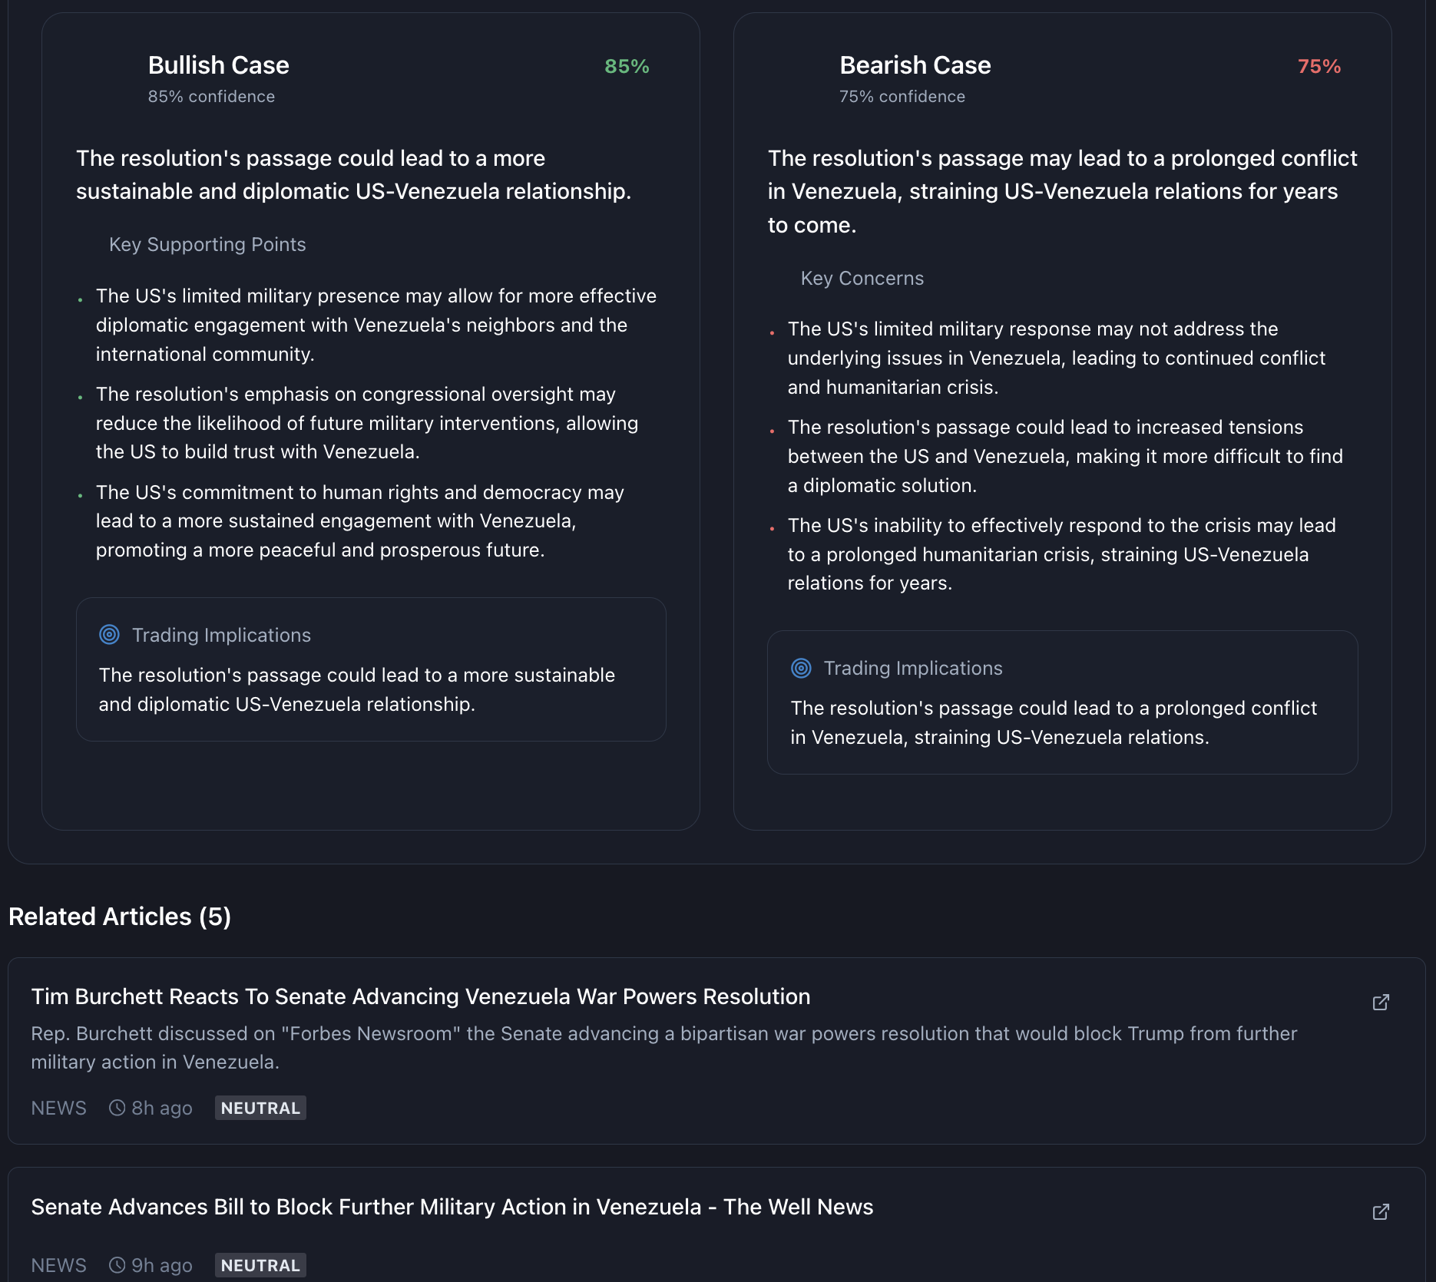This screenshot has height=1282, width=1436.
Task: Click the clock icon next to 9h ago
Action: pos(117,1265)
